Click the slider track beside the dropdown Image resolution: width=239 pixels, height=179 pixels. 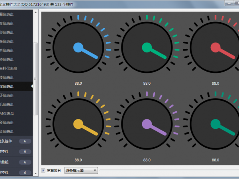point(167,171)
